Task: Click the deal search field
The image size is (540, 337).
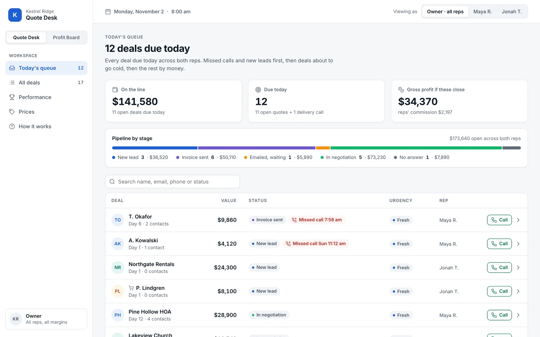Action: (x=172, y=182)
